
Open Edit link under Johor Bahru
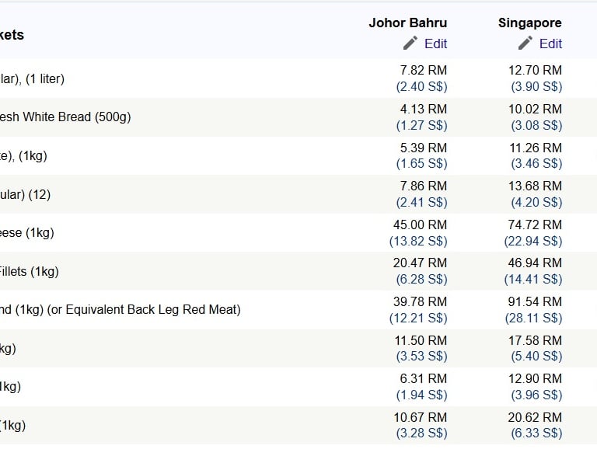pyautogui.click(x=435, y=44)
